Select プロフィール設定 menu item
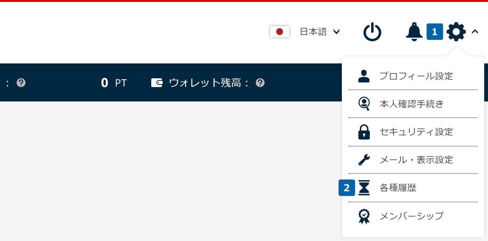Image resolution: width=488 pixels, height=241 pixels. pyautogui.click(x=413, y=76)
